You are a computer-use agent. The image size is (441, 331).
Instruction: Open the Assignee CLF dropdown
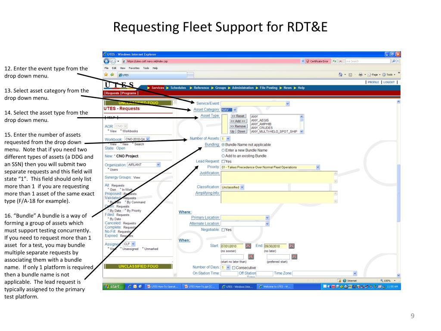(x=129, y=244)
